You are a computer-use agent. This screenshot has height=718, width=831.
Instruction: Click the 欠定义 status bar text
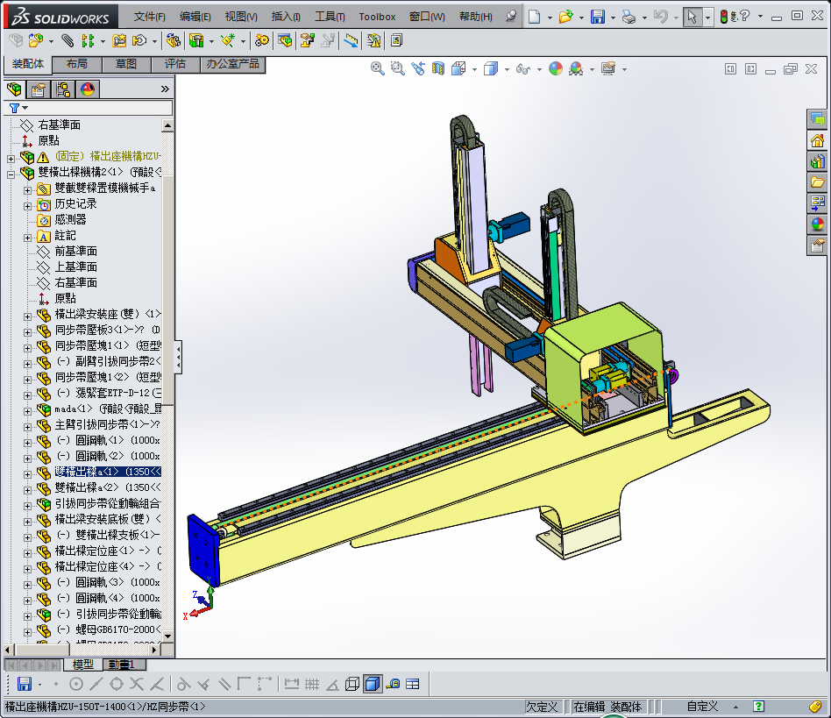coord(542,707)
